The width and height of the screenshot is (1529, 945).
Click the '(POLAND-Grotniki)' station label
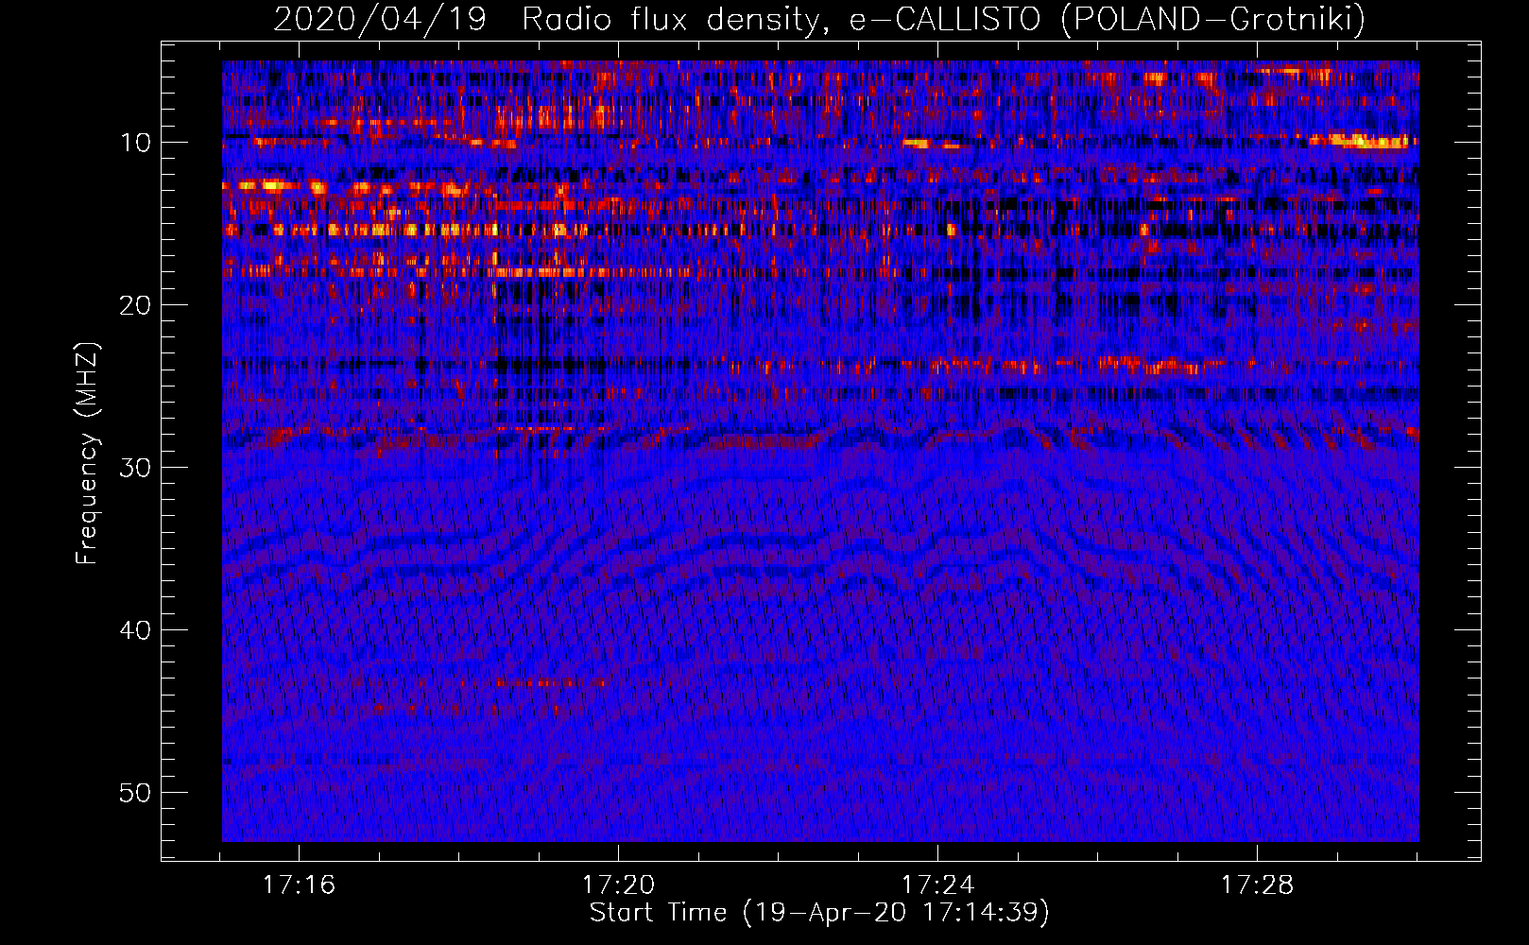[1213, 20]
